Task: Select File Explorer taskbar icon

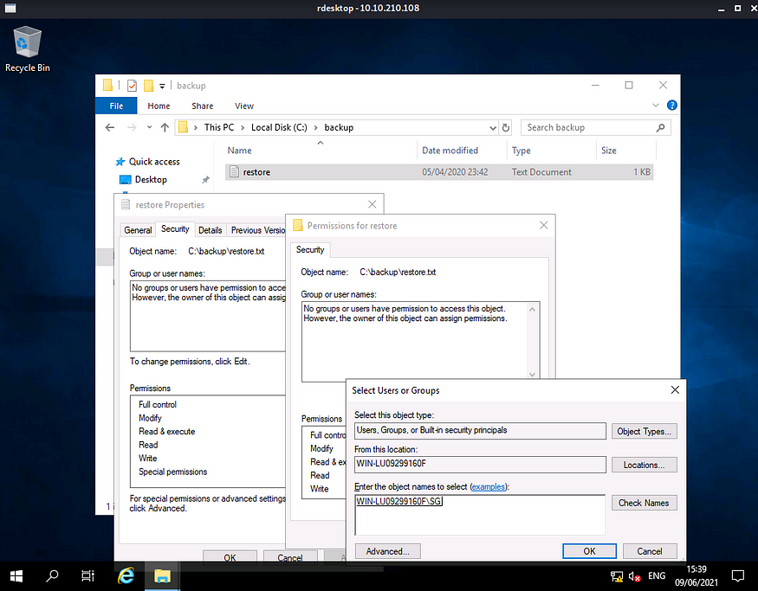Action: [x=162, y=575]
